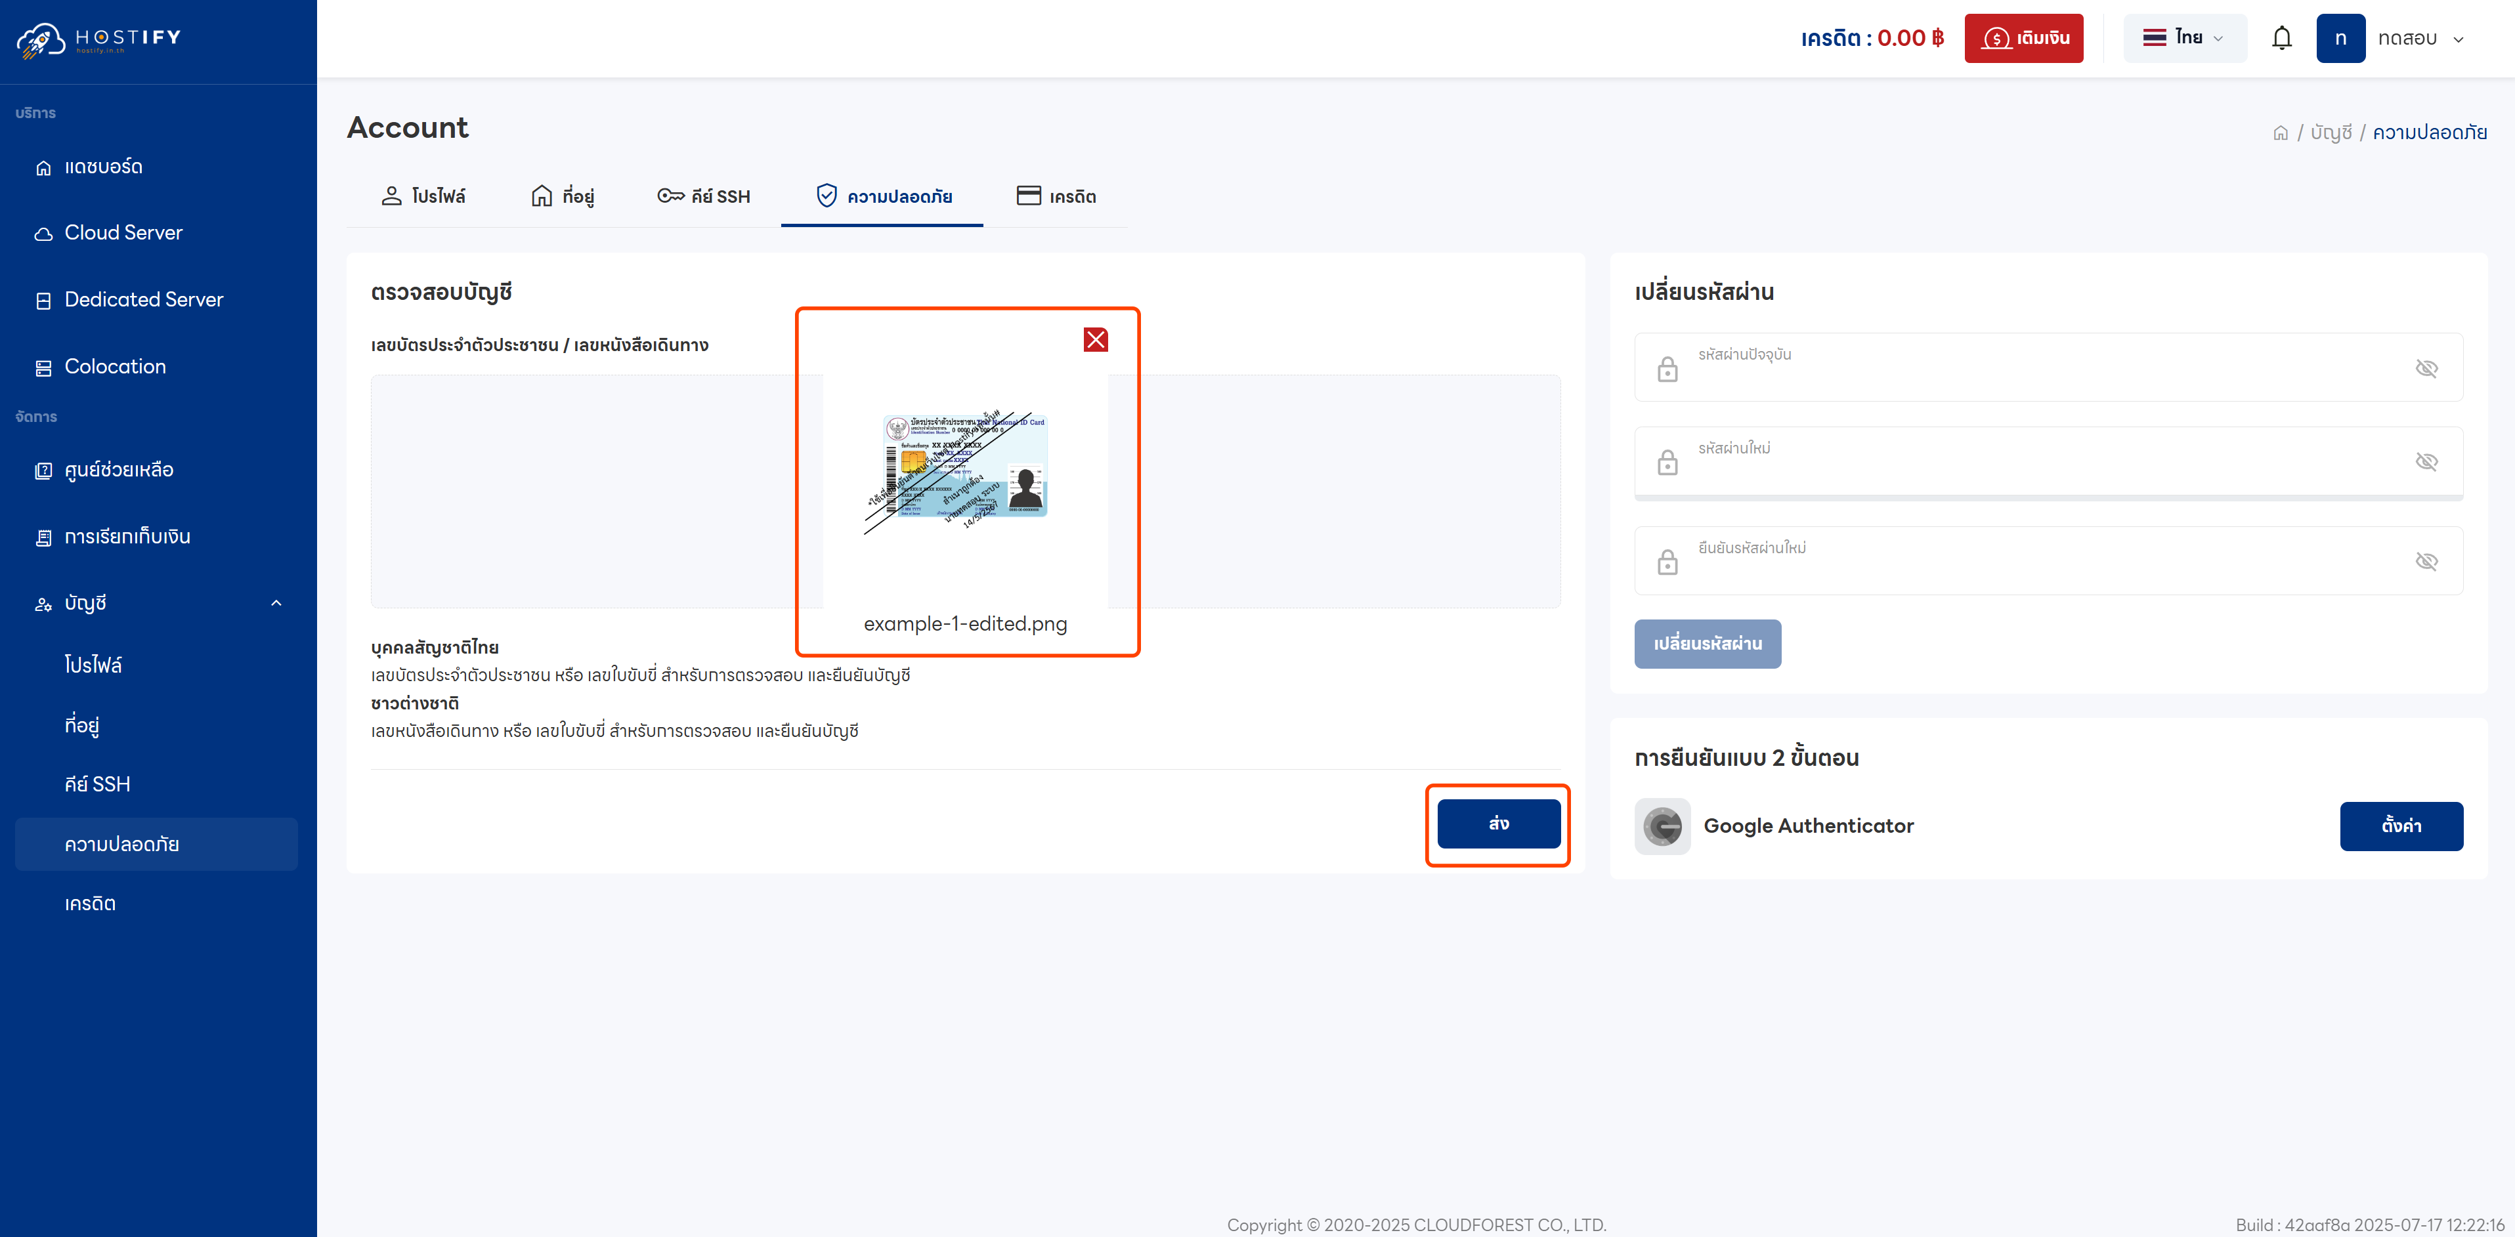This screenshot has height=1237, width=2515.
Task: Open the โปรไฟล์ tab
Action: (425, 196)
